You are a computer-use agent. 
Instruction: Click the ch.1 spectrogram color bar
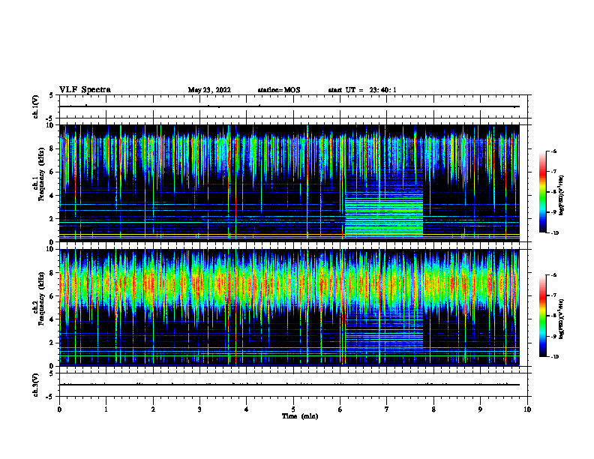click(x=543, y=192)
